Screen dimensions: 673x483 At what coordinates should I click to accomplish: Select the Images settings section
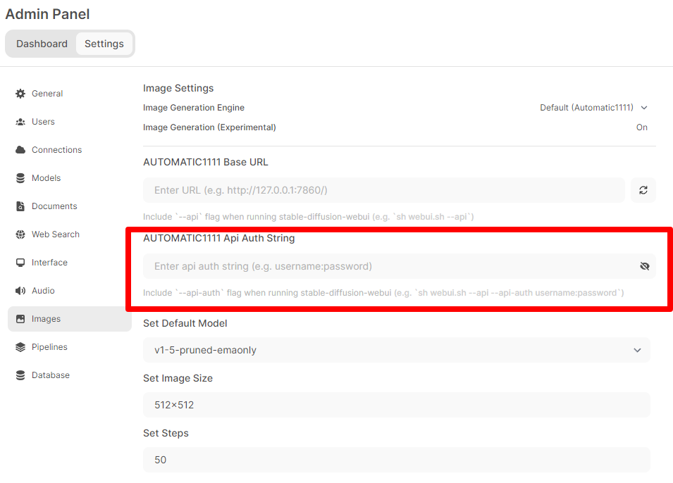[70, 319]
